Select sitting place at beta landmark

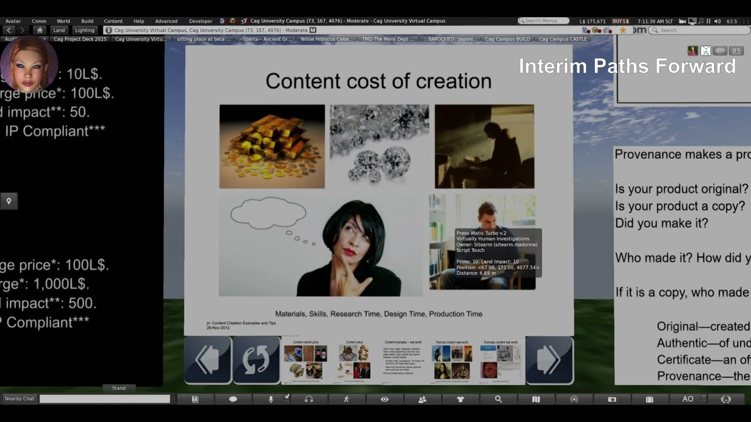pos(204,39)
